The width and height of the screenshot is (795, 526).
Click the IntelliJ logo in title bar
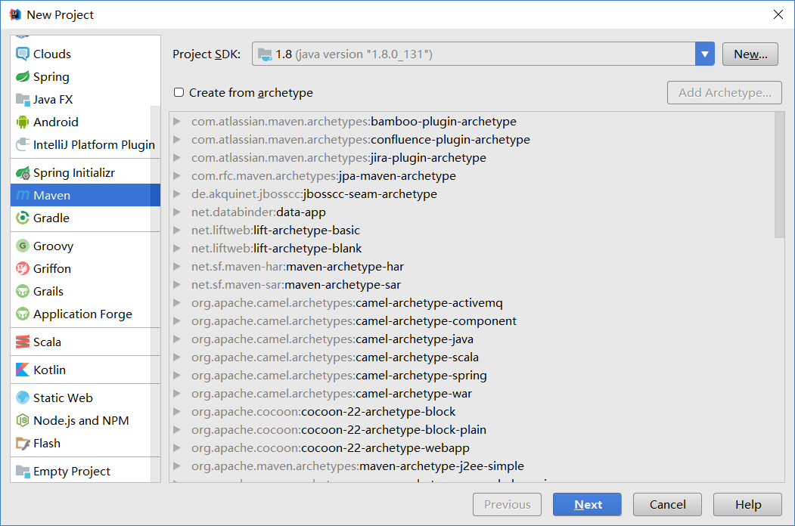(x=15, y=14)
